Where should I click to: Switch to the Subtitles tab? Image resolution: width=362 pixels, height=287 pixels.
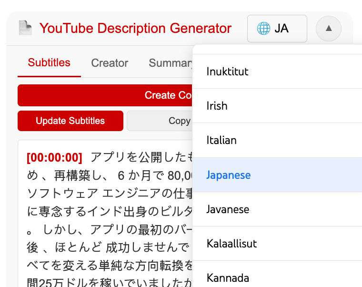(49, 63)
